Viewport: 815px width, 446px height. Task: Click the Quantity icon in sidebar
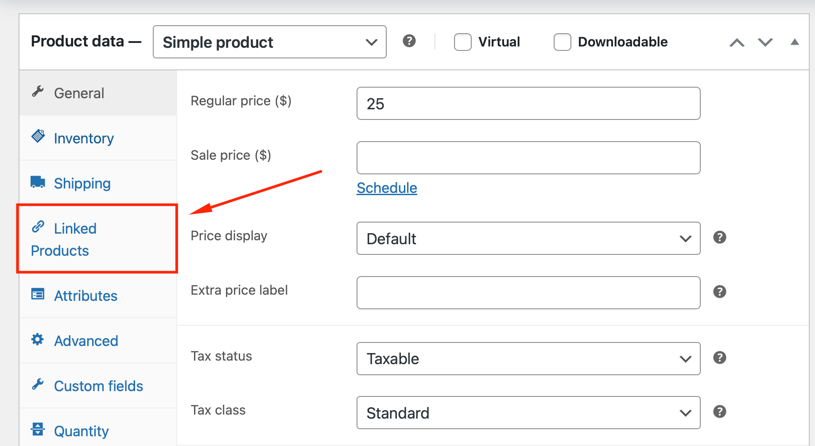(x=38, y=429)
